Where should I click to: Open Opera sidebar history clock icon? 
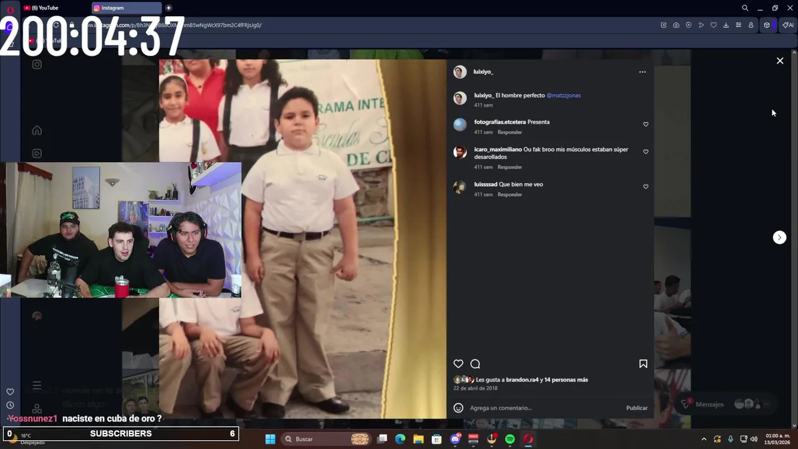tap(10, 405)
